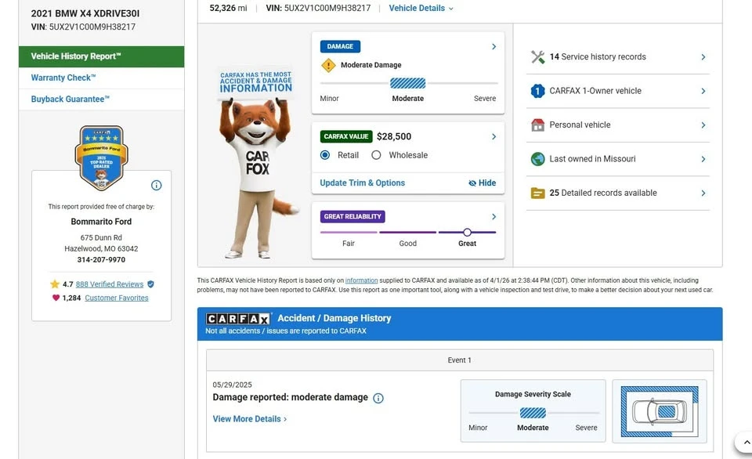Image resolution: width=752 pixels, height=459 pixels.
Task: Click View More Details link
Action: (249, 419)
